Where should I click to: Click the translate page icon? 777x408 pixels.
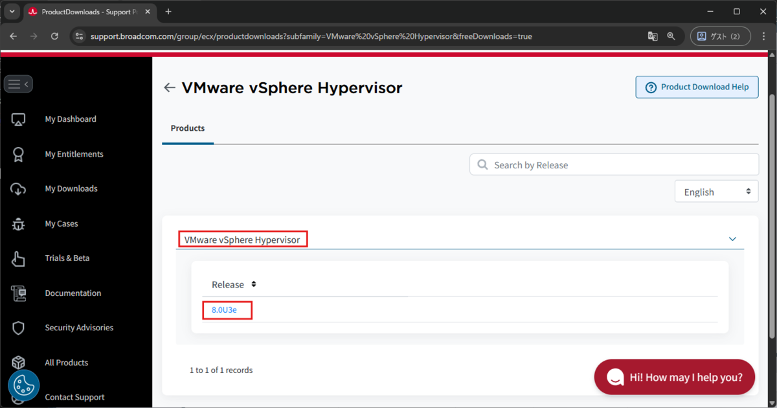[x=653, y=36]
